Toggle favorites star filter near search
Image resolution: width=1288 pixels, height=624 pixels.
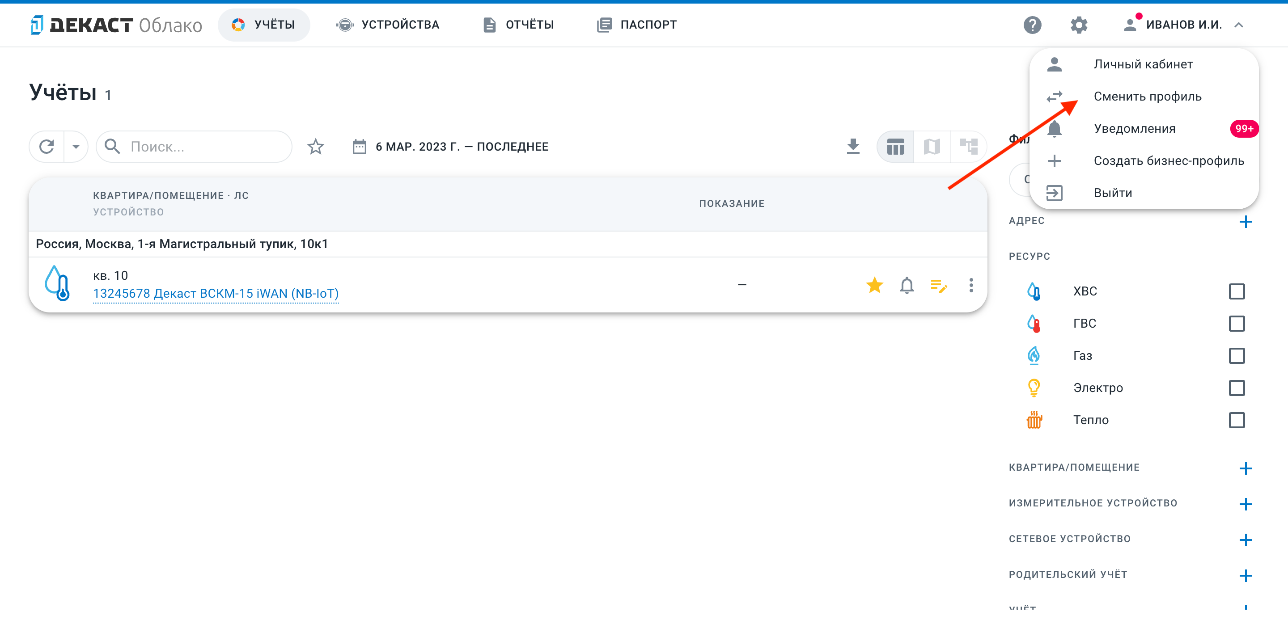point(315,146)
